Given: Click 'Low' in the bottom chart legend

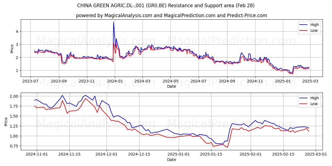Looking at the screenshot, I should (x=314, y=104).
